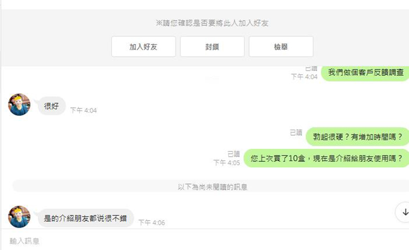
Task: Select the 您上次買了10盒 message bubble
Action: pos(326,158)
